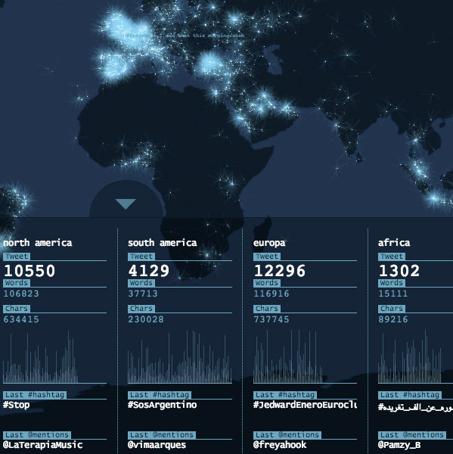This screenshot has height=454, width=453.
Task: Click the Last #hashtag label under africa
Action: coord(410,395)
